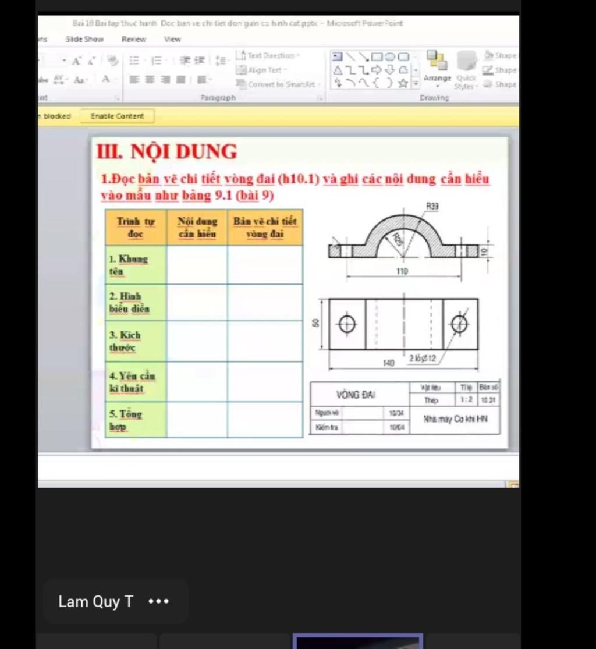
Task: Select the Down Arrow shape
Action: (x=391, y=70)
